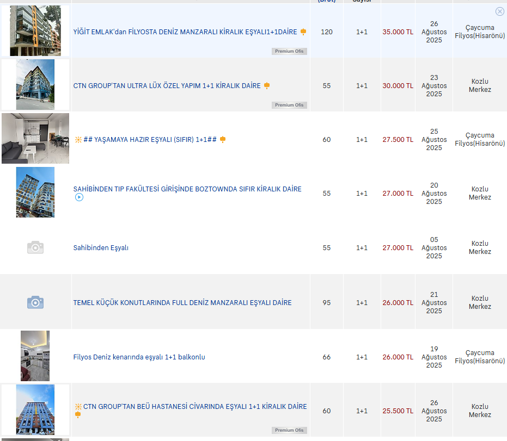
Task: Click the video play icon under BOZTOWNDA listing
Action: click(79, 197)
